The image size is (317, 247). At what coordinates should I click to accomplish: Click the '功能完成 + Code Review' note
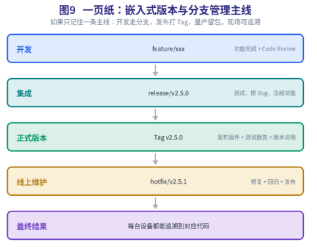pyautogui.click(x=264, y=49)
